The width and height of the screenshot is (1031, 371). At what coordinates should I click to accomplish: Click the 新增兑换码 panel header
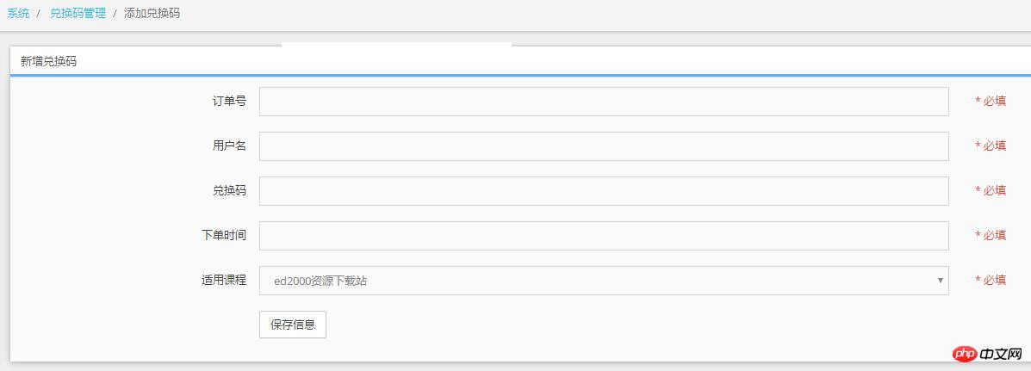48,61
